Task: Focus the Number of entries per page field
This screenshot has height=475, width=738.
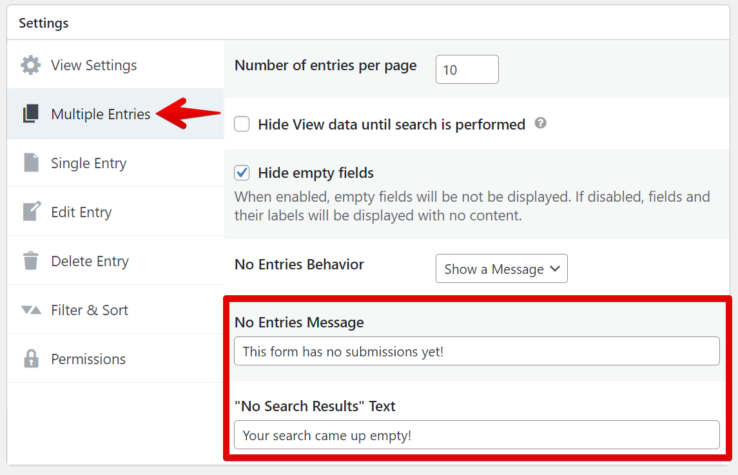Action: [x=467, y=69]
